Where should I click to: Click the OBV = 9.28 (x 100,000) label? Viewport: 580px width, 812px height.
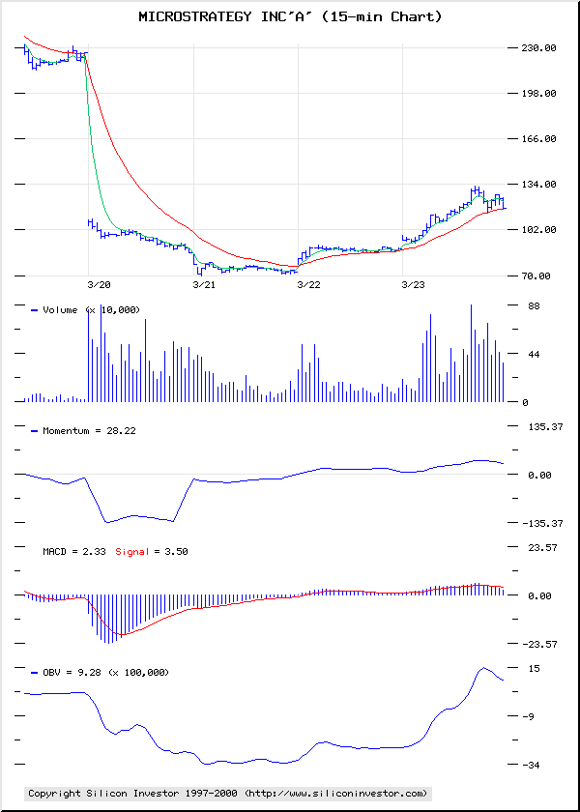click(105, 672)
